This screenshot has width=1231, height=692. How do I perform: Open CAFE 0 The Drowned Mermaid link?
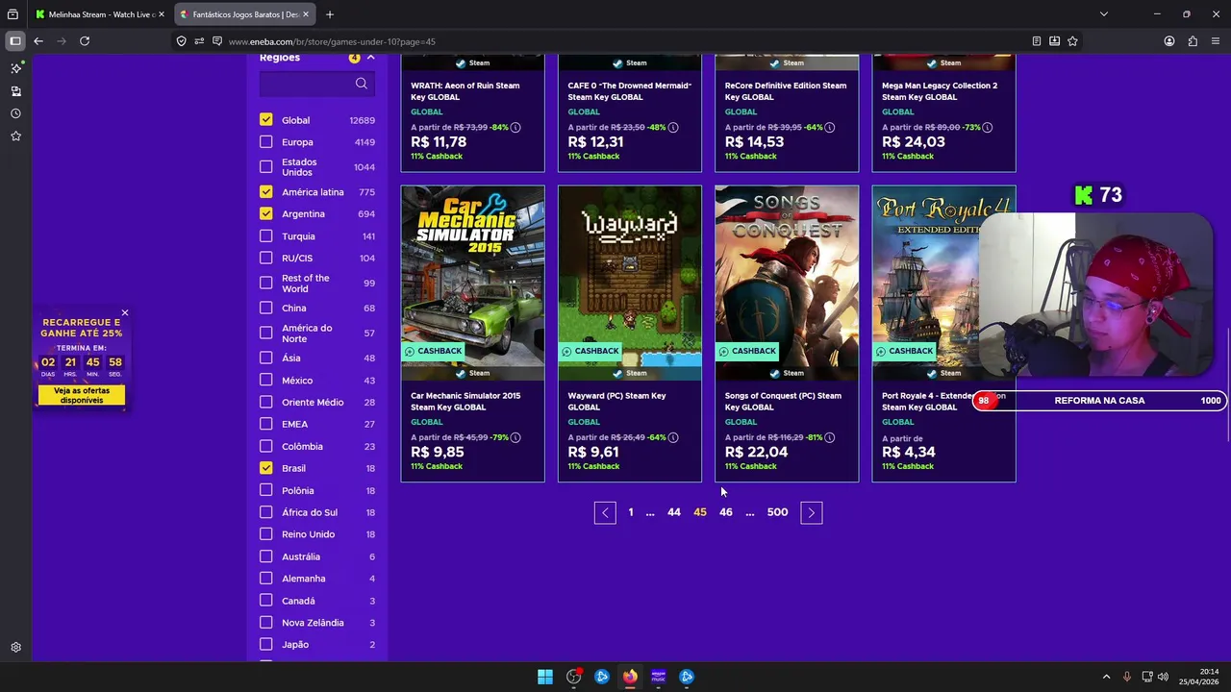point(630,91)
